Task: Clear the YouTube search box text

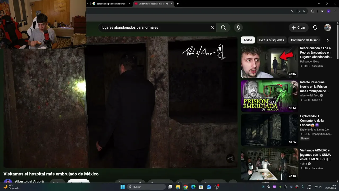Action: pyautogui.click(x=213, y=28)
